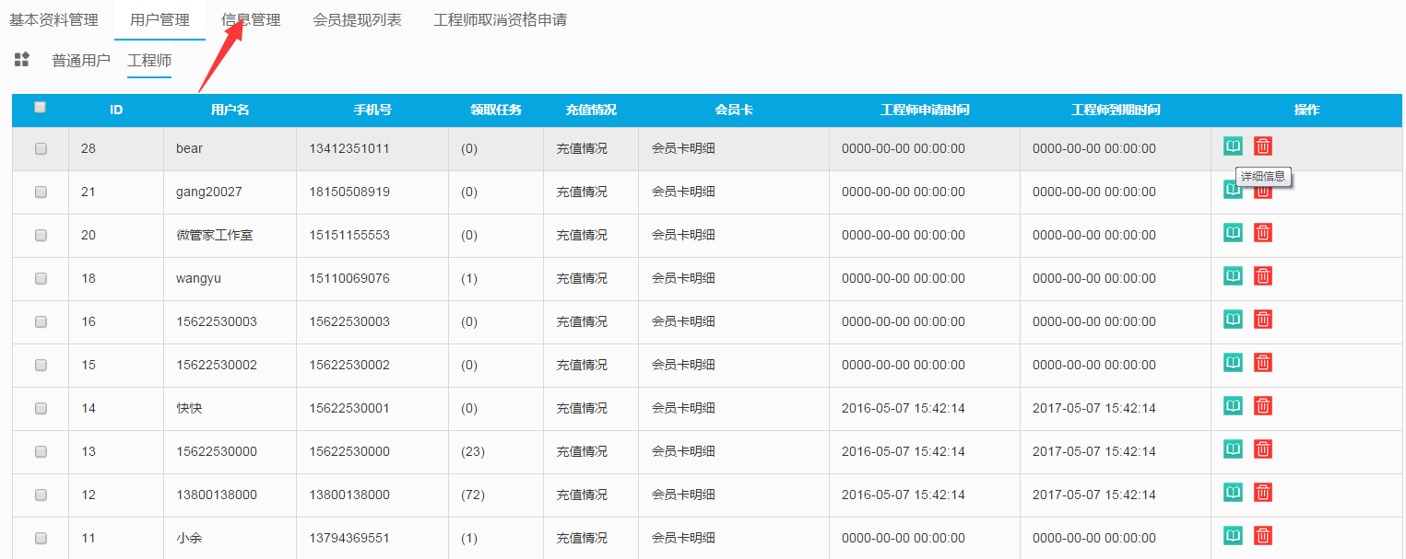The height and width of the screenshot is (559, 1406).
Task: Open detail info for user bear
Action: coord(1233,146)
